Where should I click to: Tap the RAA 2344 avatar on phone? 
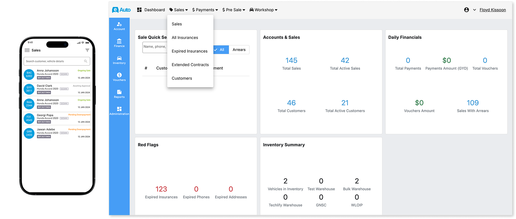click(x=29, y=104)
